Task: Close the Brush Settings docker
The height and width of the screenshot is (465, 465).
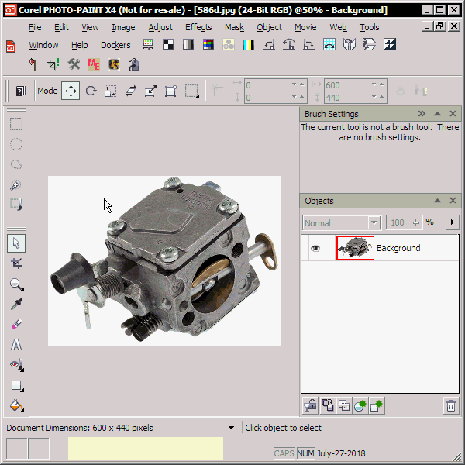Action: tap(453, 114)
